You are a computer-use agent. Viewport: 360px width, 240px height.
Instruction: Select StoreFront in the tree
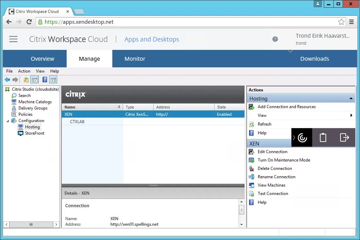[35, 133]
